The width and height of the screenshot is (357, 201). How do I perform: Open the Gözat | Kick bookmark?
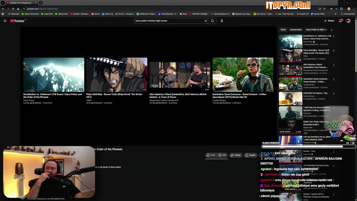tap(47, 14)
